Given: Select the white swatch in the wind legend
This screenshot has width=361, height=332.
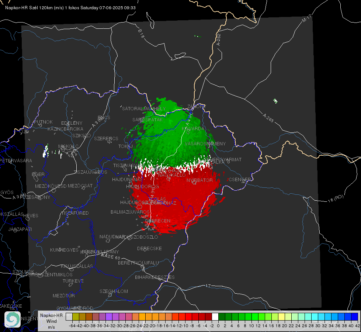Looking at the screenshot, I should [x=215, y=317].
